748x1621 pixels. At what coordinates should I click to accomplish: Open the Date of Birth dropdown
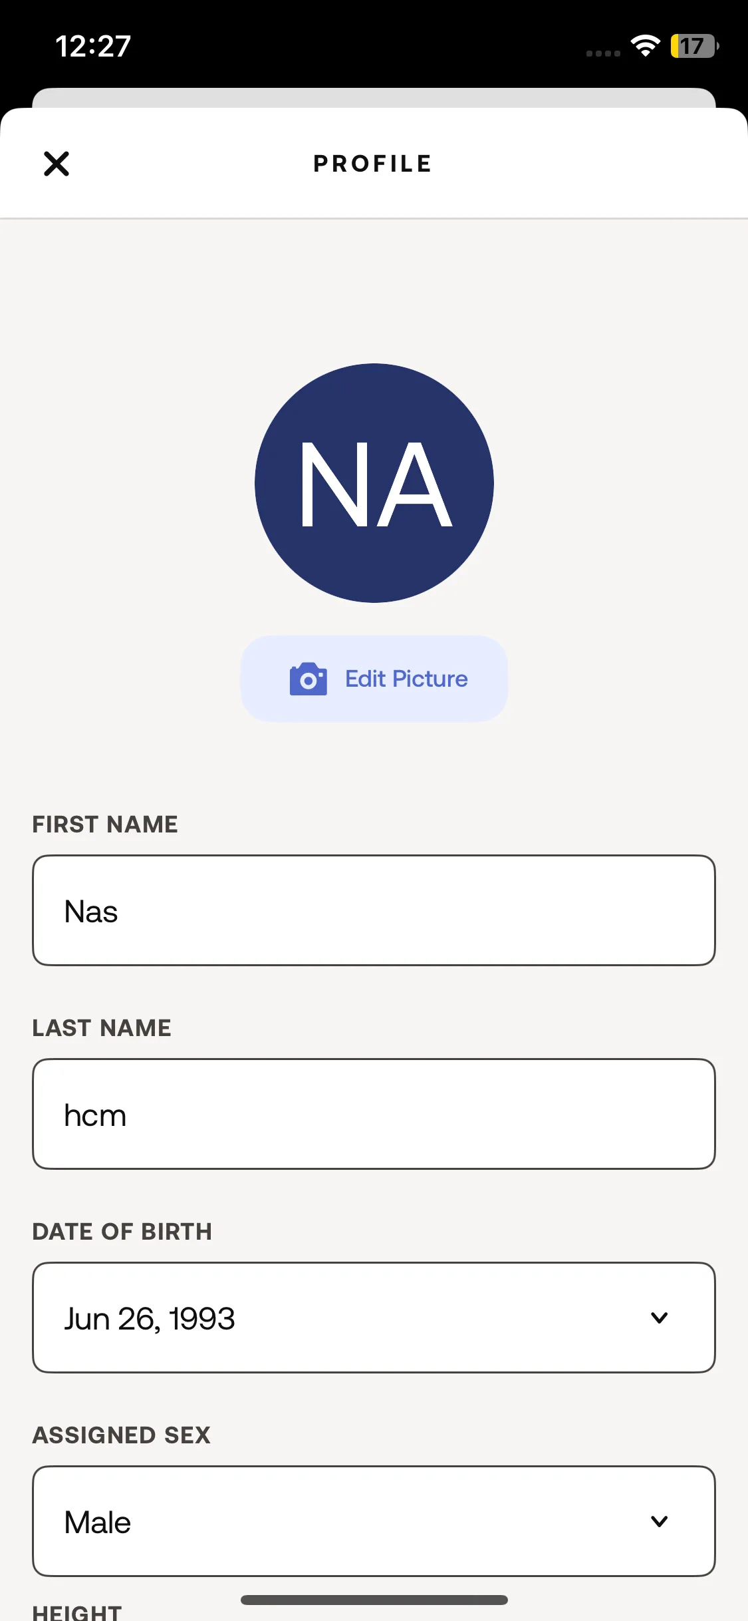(374, 1318)
